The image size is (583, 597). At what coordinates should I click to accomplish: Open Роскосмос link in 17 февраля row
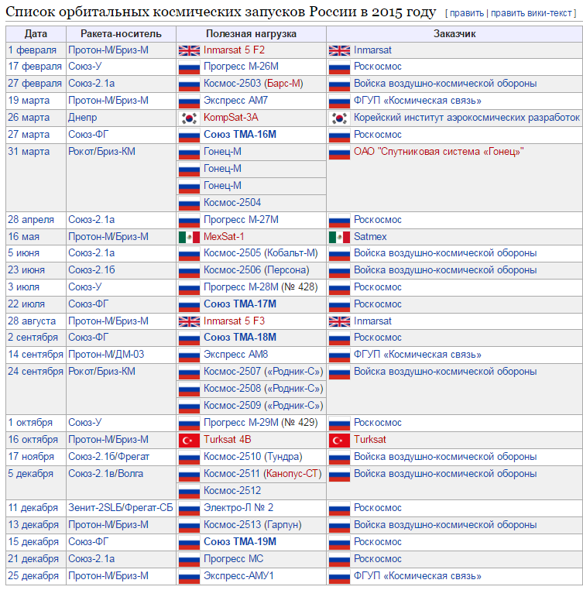[378, 67]
